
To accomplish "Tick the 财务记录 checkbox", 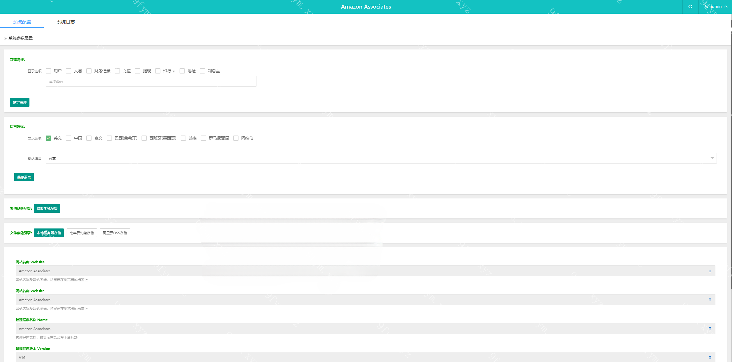I will tap(89, 71).
